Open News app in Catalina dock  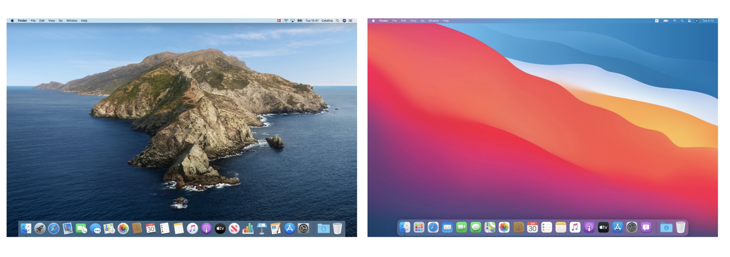(x=234, y=229)
